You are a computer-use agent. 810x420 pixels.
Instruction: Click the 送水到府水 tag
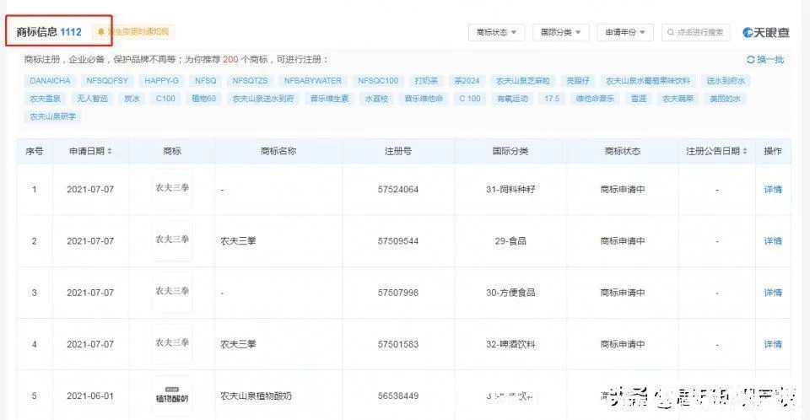pos(726,81)
